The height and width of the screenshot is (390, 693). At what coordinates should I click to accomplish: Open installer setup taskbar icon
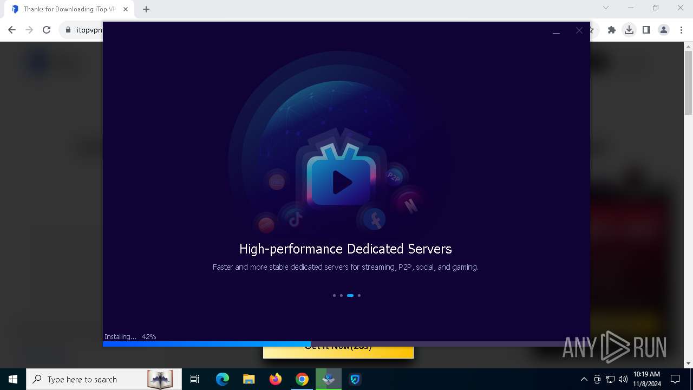pos(329,379)
